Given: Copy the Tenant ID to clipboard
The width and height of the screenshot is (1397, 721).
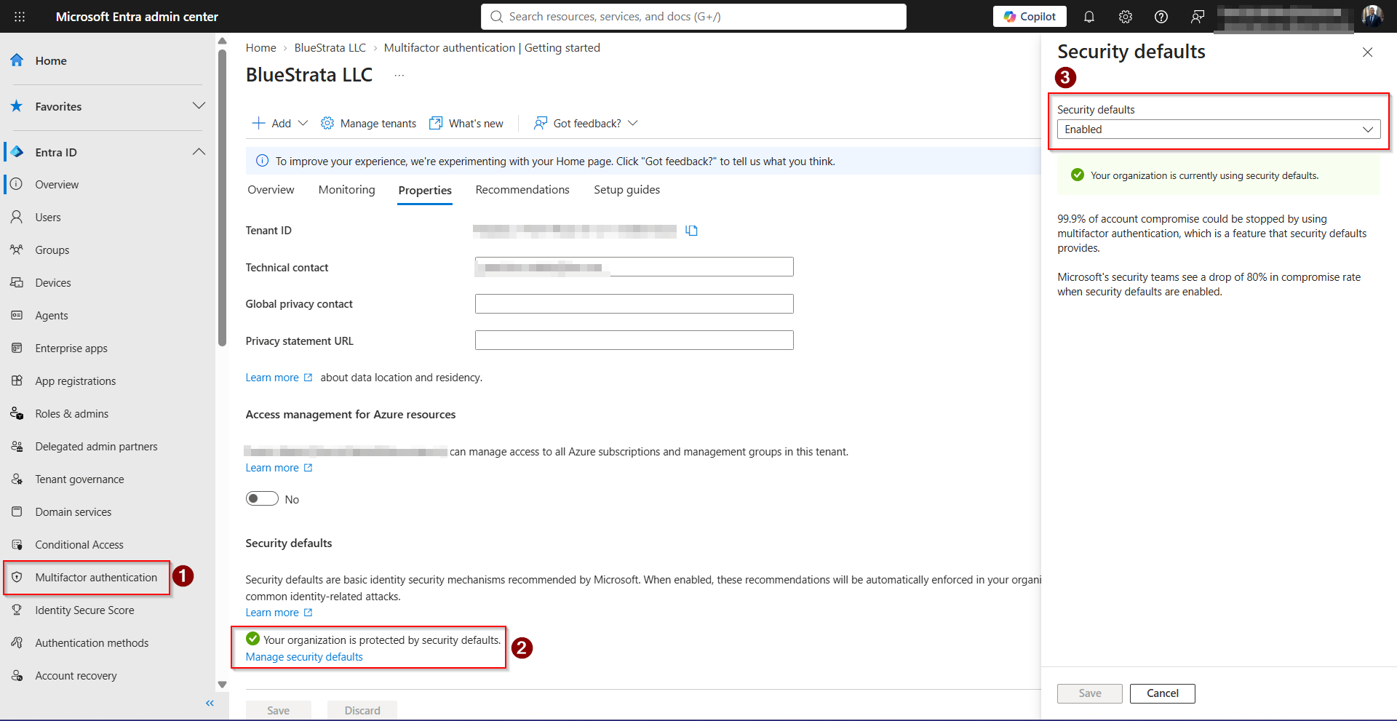Looking at the screenshot, I should [x=691, y=231].
